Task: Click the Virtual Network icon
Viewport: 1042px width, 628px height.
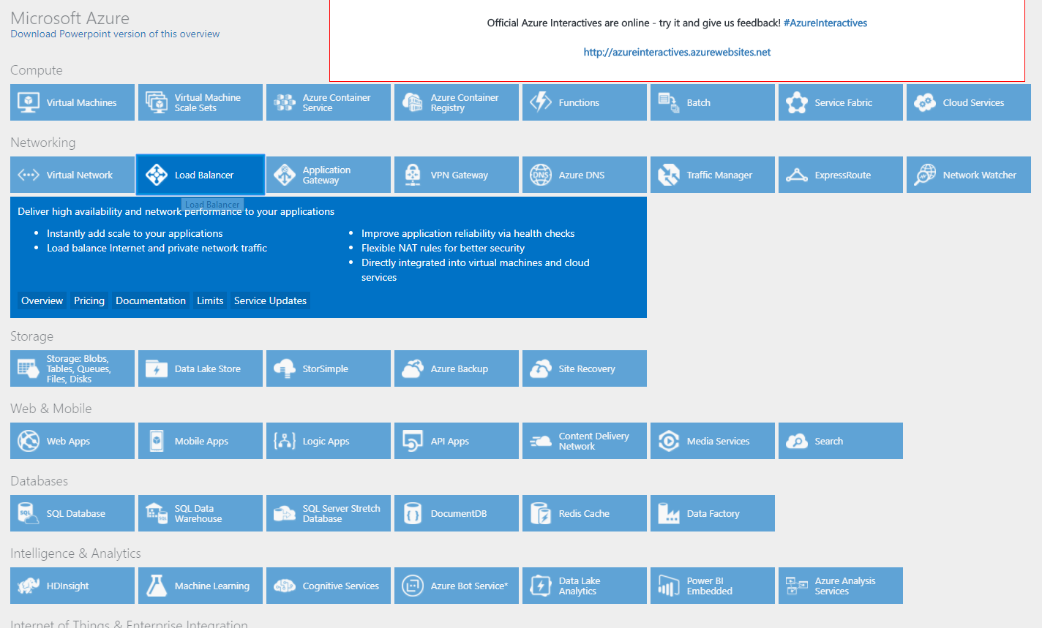Action: (x=29, y=175)
